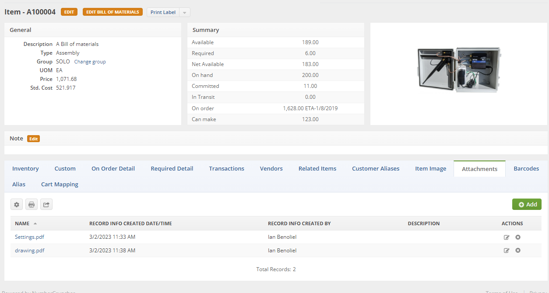549x293 pixels.
Task: Click the Net Available value 183.00
Action: pos(310,64)
